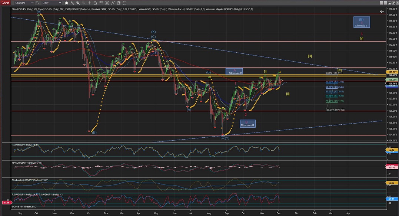Image resolution: width=399 pixels, height=216 pixels.
Task: Click the zoom out magnifier icon
Action: pyautogui.click(x=84, y=3)
